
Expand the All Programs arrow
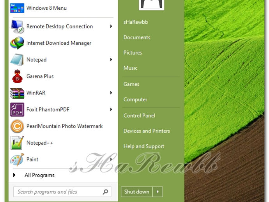tap(14, 175)
